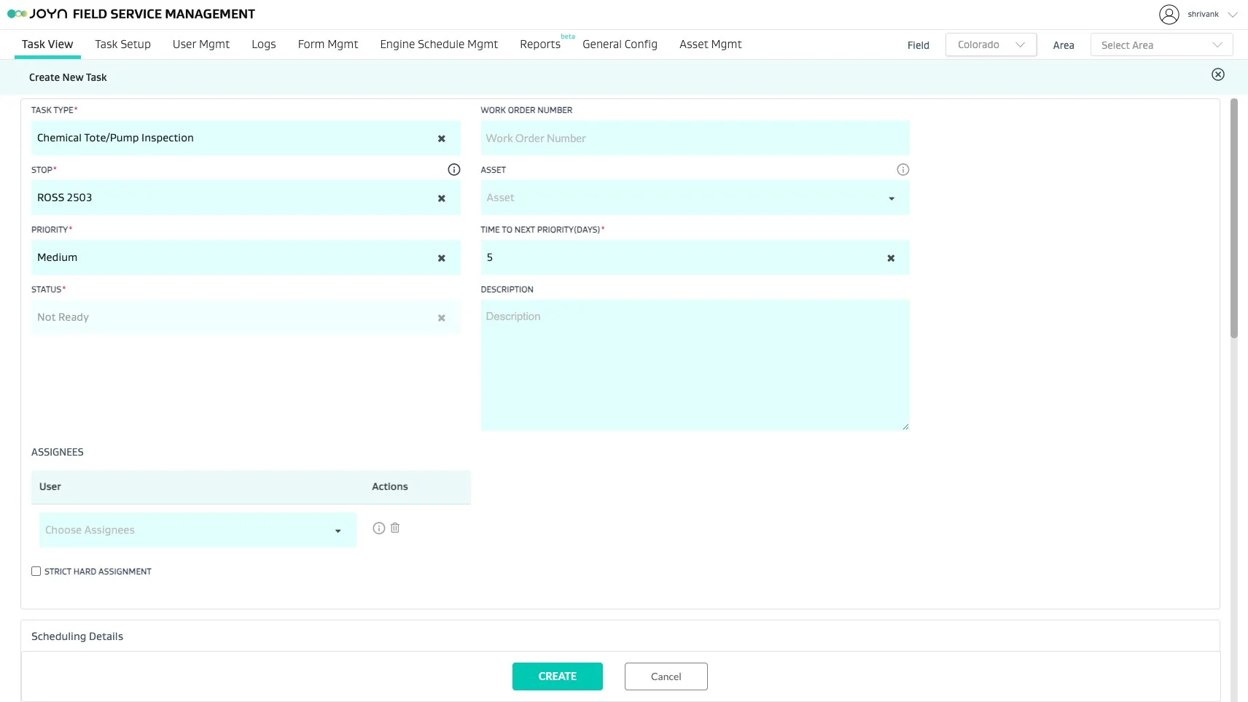Clear the time to next priority value
The height and width of the screenshot is (702, 1248).
(890, 258)
